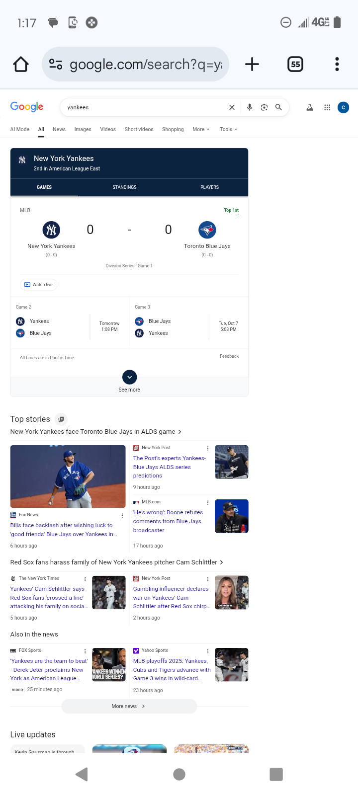Open the tab switcher showing 55 tabs
The width and height of the screenshot is (358, 795).
(x=295, y=64)
